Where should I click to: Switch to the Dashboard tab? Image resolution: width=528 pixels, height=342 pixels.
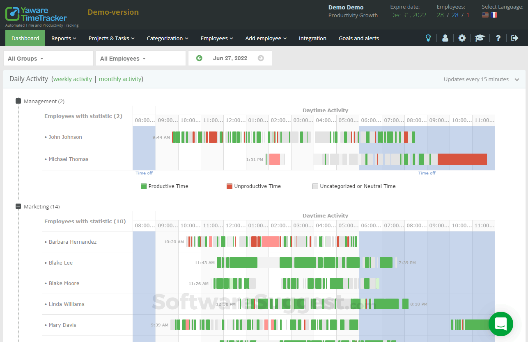tap(25, 38)
